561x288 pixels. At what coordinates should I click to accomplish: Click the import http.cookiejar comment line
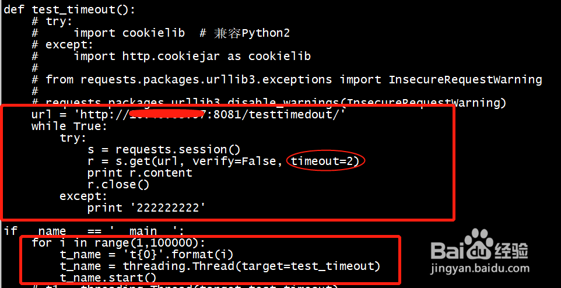click(x=171, y=56)
